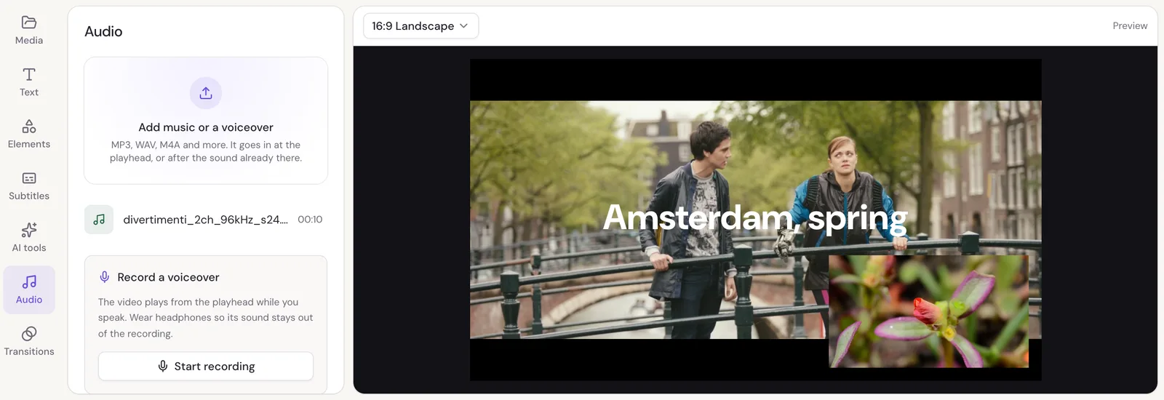The width and height of the screenshot is (1164, 400).
Task: Click the upload arrow icon for audio
Action: (x=206, y=93)
